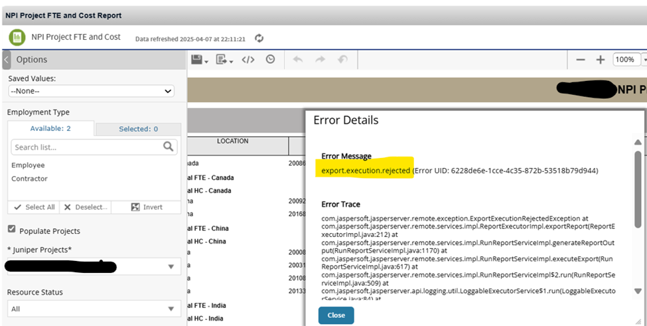
Task: Click the Deselect... button
Action: tap(86, 207)
